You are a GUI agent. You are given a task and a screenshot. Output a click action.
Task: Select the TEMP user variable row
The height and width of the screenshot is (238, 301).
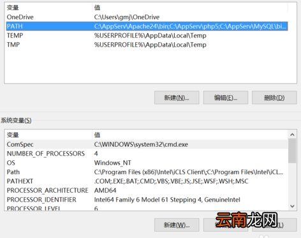click(x=147, y=35)
